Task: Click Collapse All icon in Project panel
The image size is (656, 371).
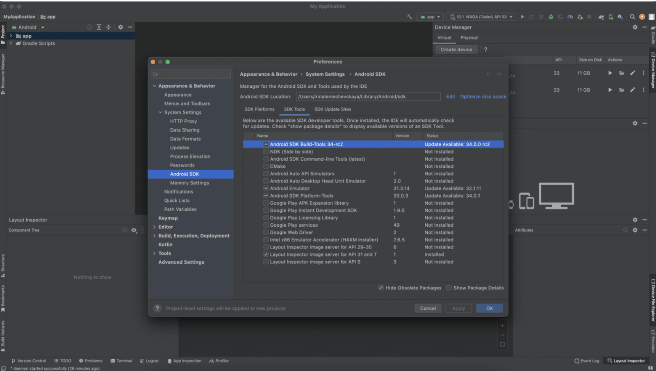Action: tap(109, 27)
